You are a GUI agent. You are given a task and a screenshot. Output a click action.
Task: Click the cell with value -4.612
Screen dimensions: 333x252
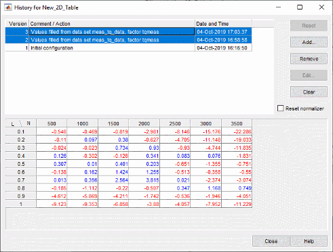[x=52, y=196]
